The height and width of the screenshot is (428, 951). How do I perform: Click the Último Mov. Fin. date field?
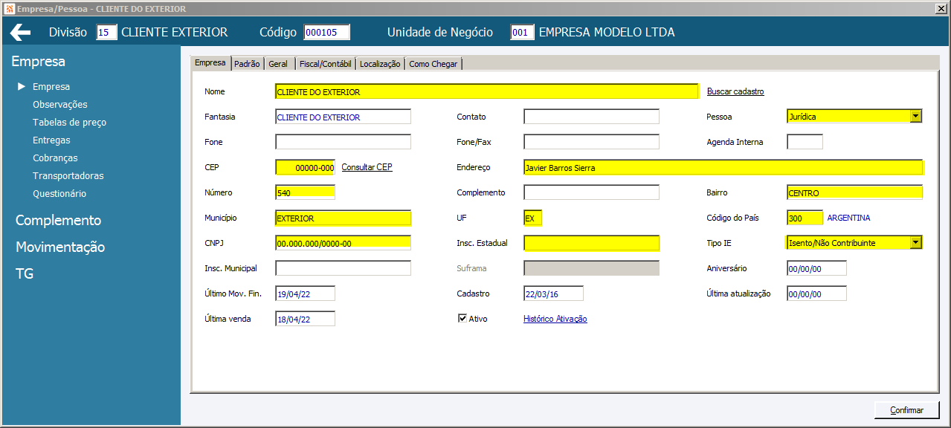pos(305,294)
